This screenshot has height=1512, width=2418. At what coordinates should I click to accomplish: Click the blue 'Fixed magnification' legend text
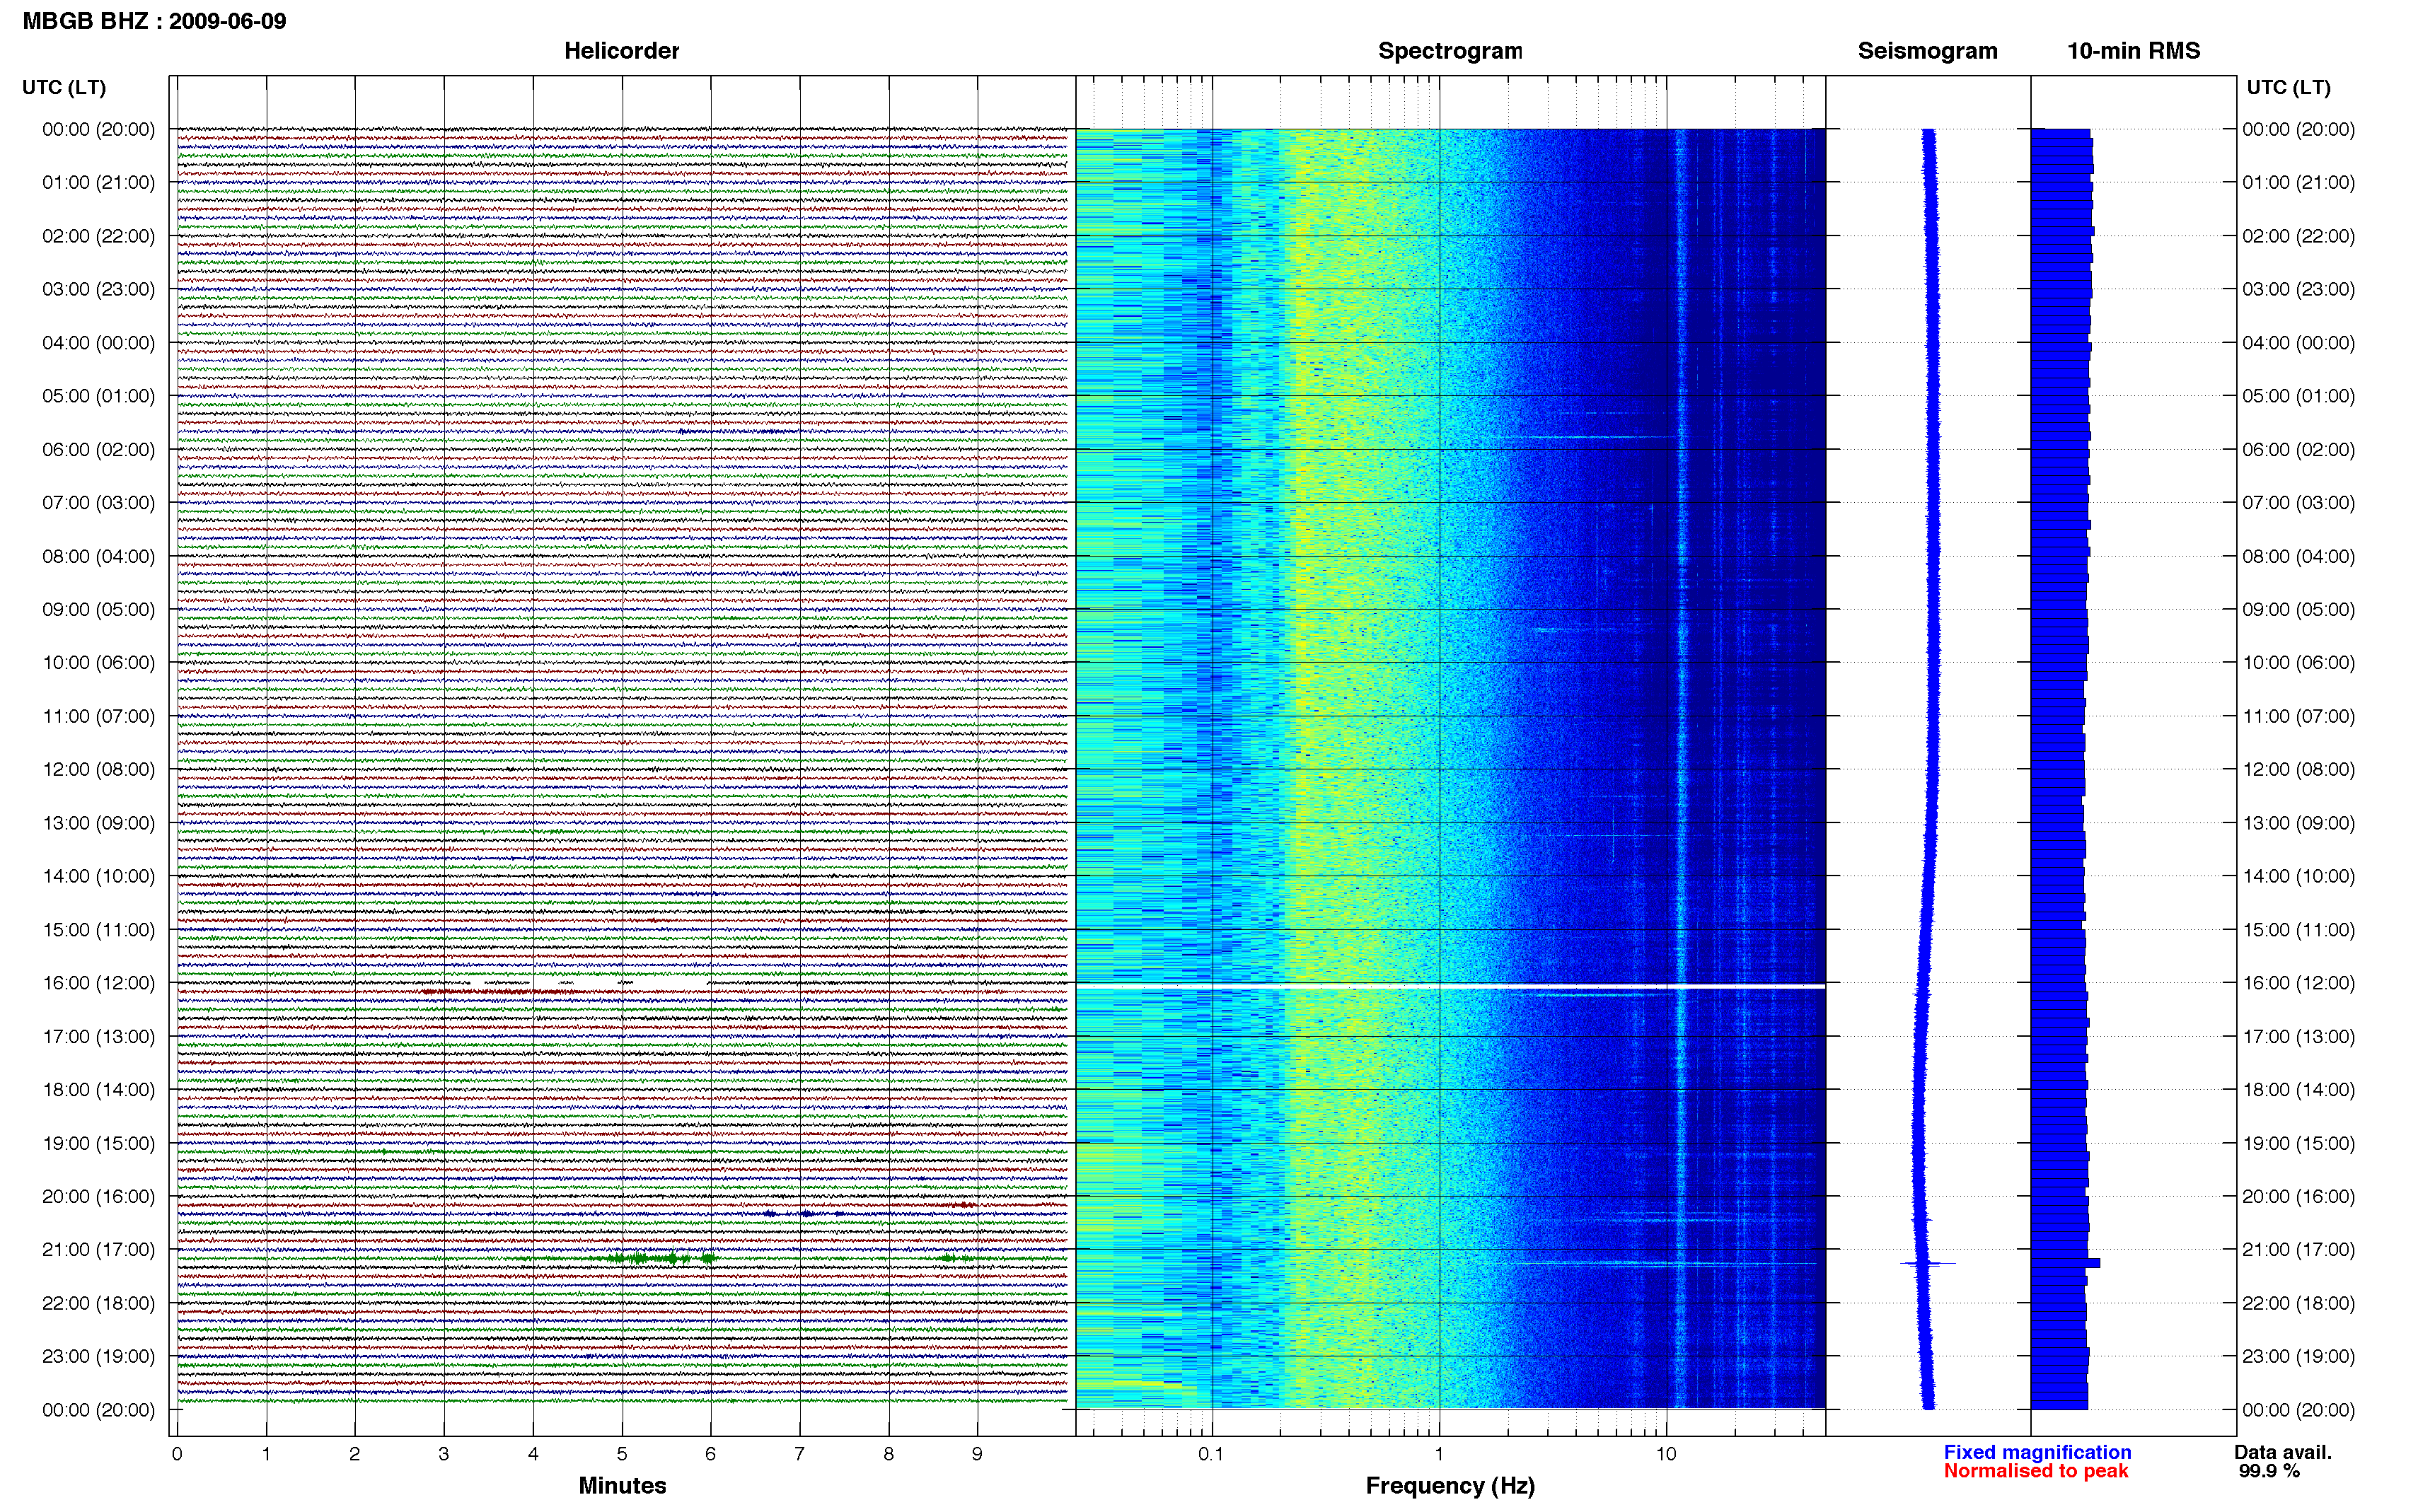[x=2037, y=1452]
